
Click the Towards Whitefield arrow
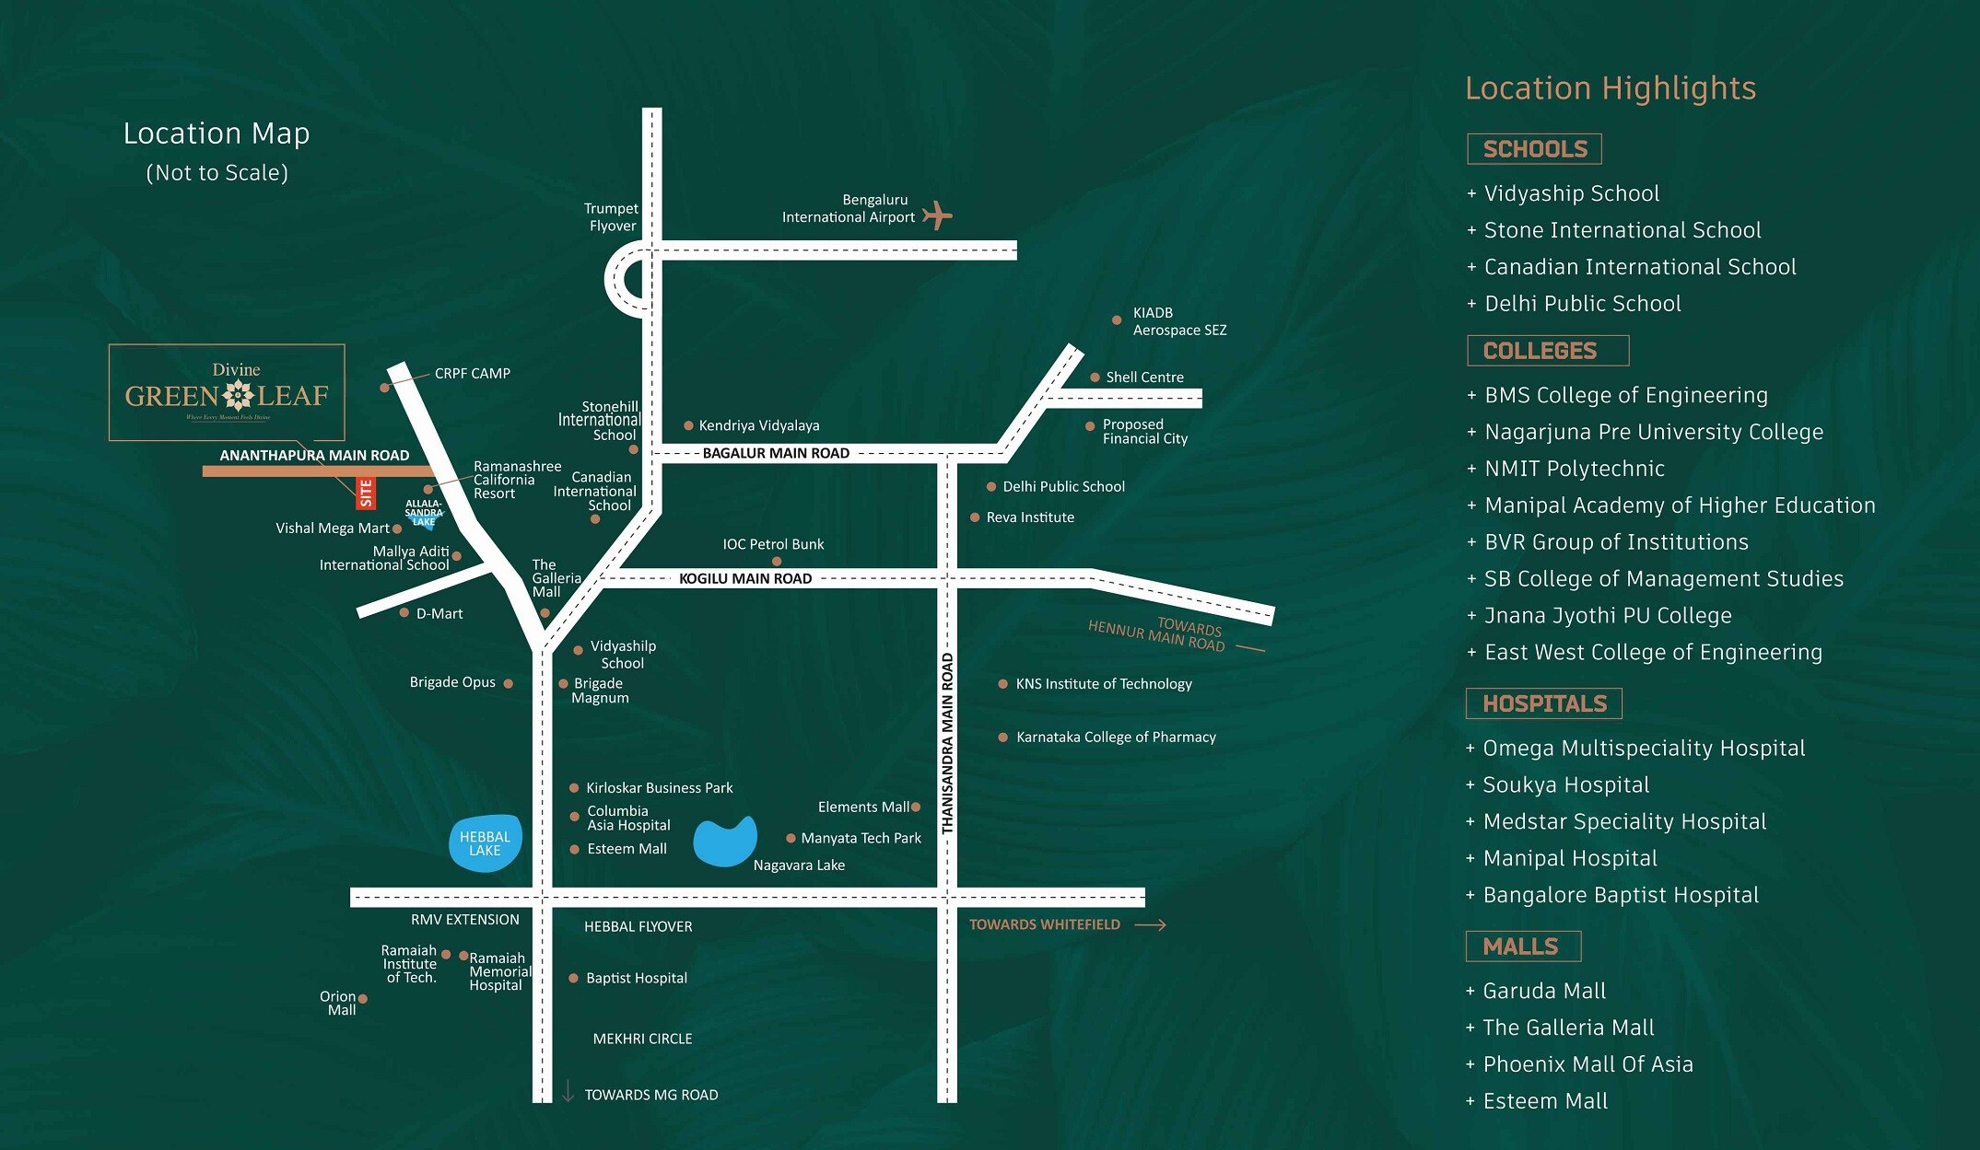coord(1150,924)
